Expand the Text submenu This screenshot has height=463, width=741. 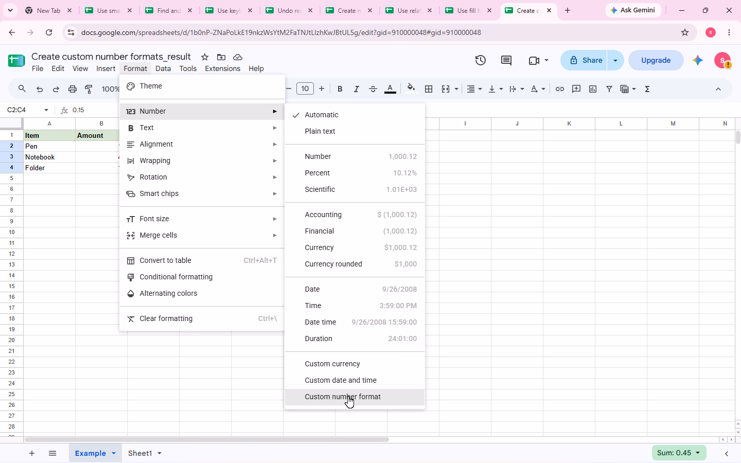[202, 128]
